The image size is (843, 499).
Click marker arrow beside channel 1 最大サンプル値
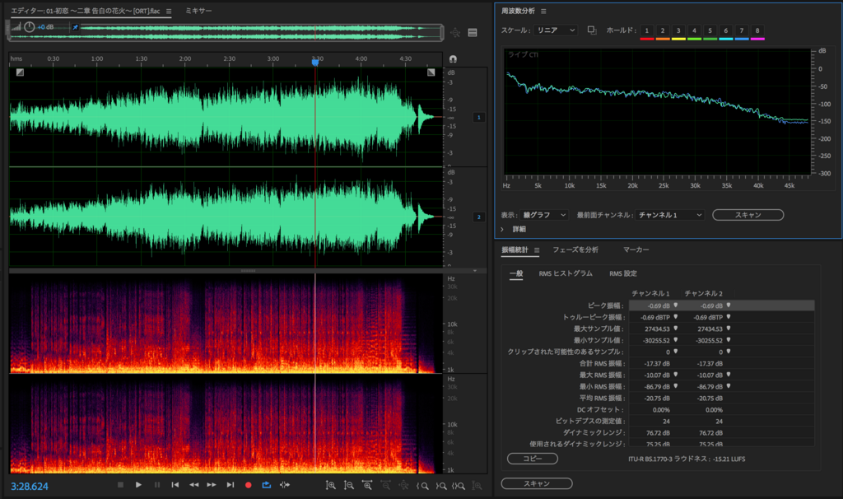pos(676,329)
